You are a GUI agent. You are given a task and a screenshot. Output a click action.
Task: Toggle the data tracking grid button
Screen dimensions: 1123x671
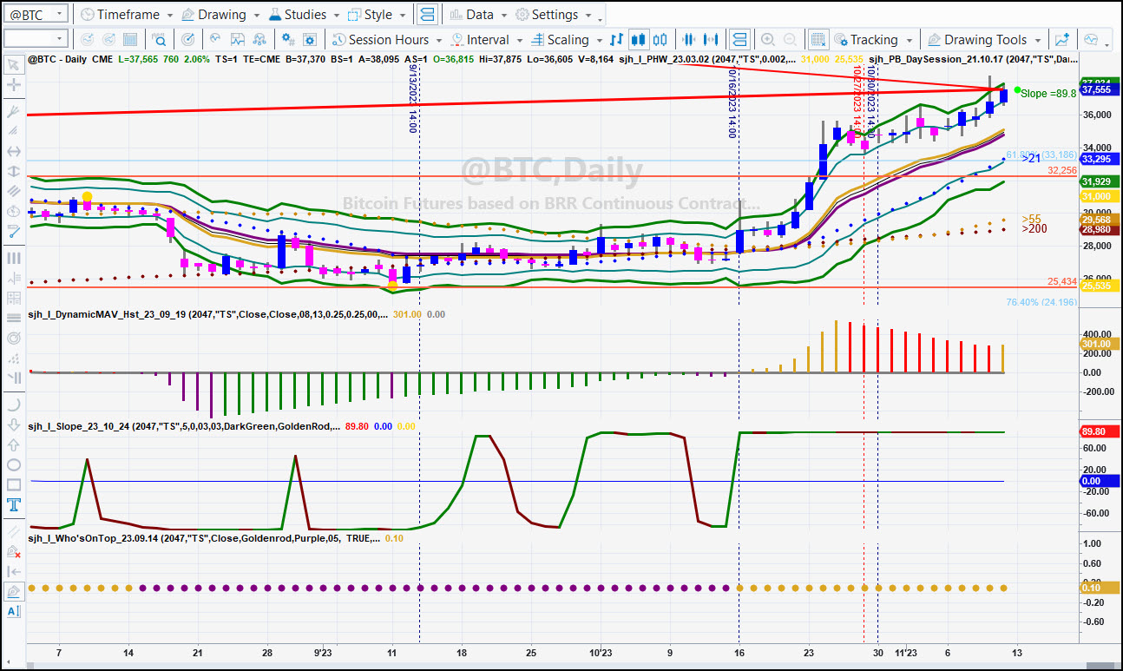pyautogui.click(x=818, y=40)
